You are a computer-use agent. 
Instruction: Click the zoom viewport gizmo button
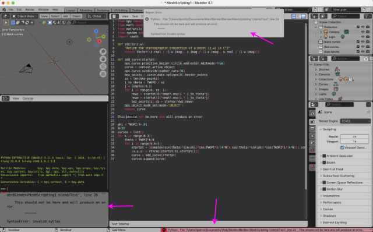click(x=103, y=51)
